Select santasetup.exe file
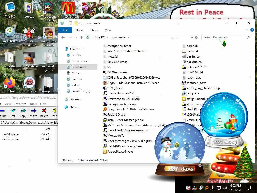The width and height of the screenshot is (257, 193). pyautogui.click(x=196, y=83)
